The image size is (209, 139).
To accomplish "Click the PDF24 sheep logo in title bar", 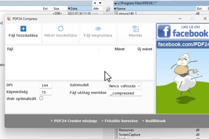I will click(x=9, y=19).
